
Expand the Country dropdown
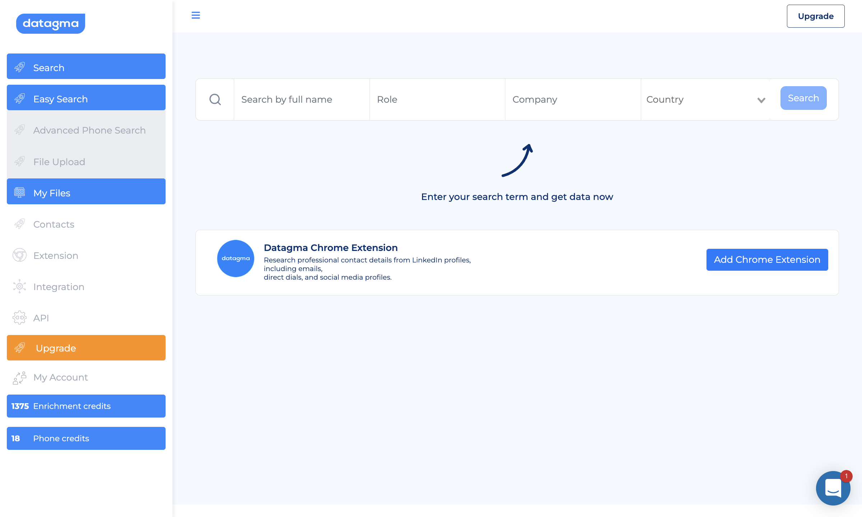tap(761, 101)
